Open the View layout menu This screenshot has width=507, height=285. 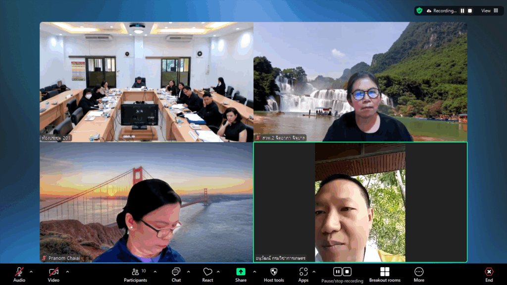tap(490, 10)
